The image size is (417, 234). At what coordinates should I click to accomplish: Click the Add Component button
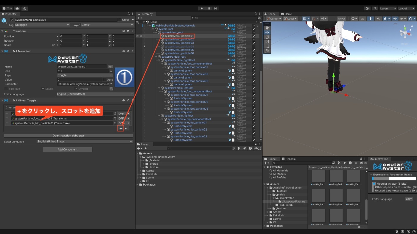pos(68,150)
